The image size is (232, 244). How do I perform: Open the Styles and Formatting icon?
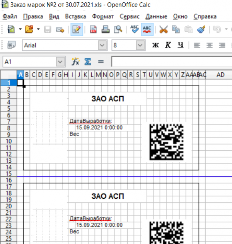[x=12, y=45]
